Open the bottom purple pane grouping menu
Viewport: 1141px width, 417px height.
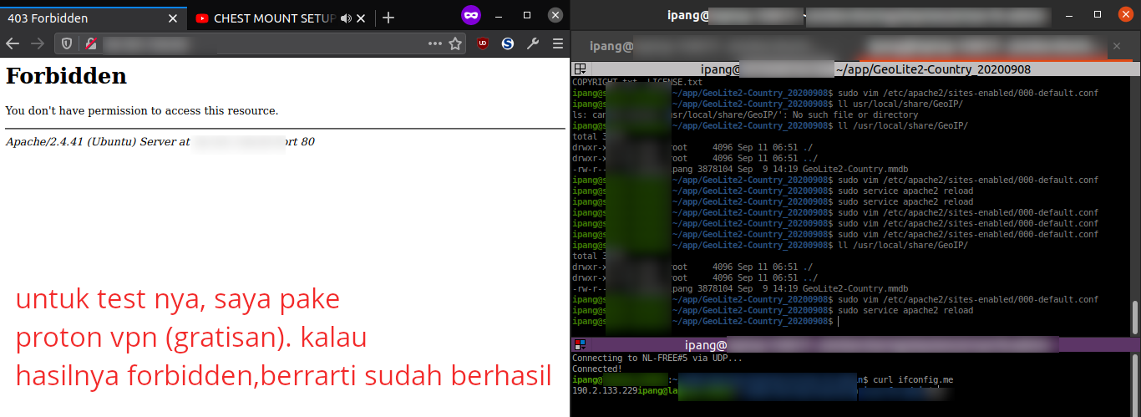point(580,344)
